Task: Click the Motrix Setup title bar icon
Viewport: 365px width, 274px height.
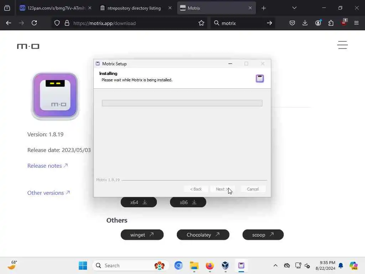Action: click(x=98, y=64)
